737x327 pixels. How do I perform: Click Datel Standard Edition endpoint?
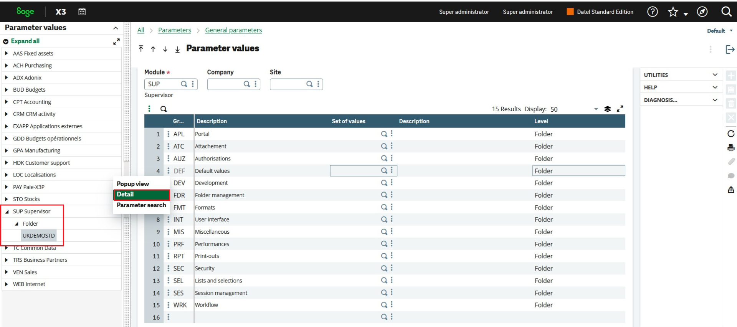[x=600, y=12]
